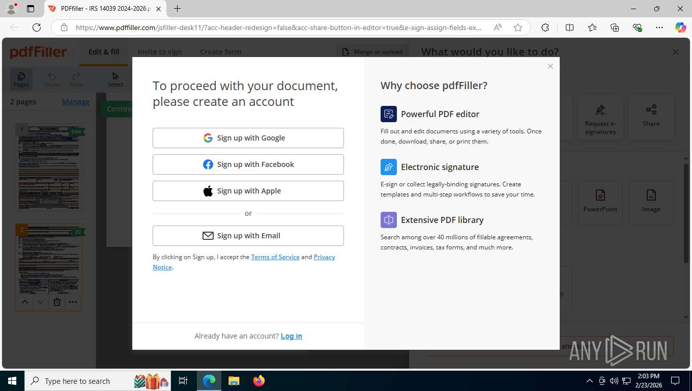This screenshot has height=391, width=692.
Task: Open Edge Collections
Action: [x=615, y=27]
